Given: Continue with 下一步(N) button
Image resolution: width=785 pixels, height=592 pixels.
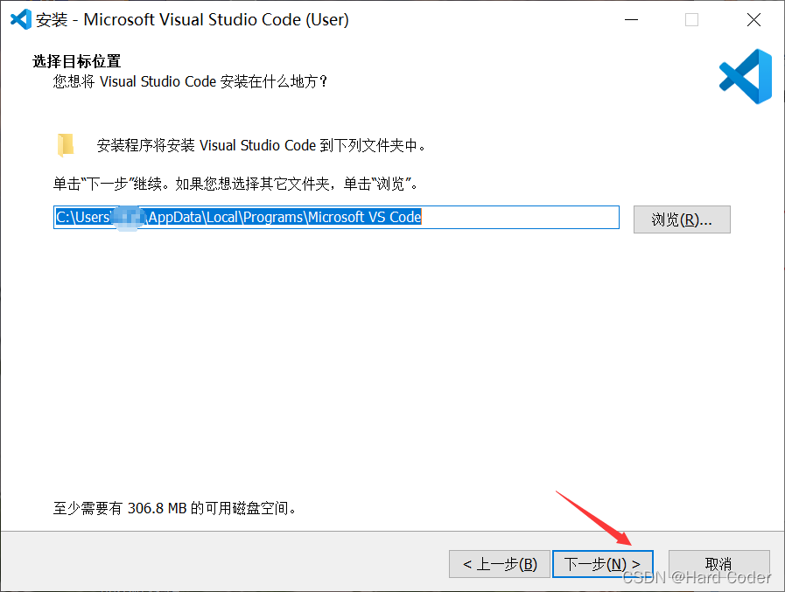Looking at the screenshot, I should pyautogui.click(x=603, y=564).
